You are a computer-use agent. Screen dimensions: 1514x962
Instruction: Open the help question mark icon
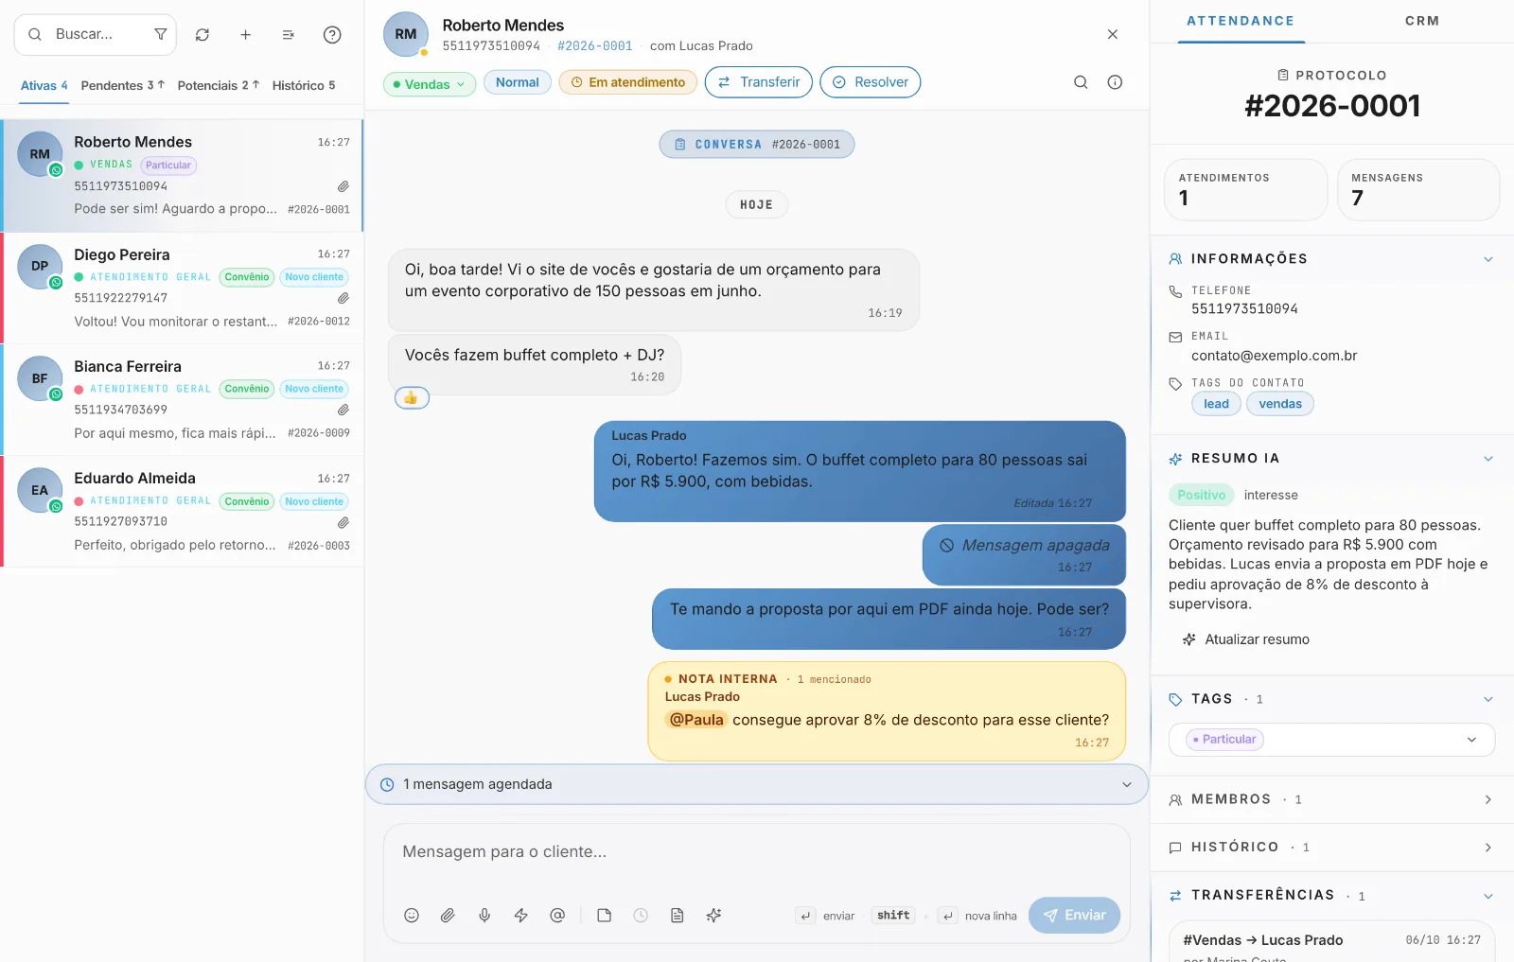click(x=332, y=35)
